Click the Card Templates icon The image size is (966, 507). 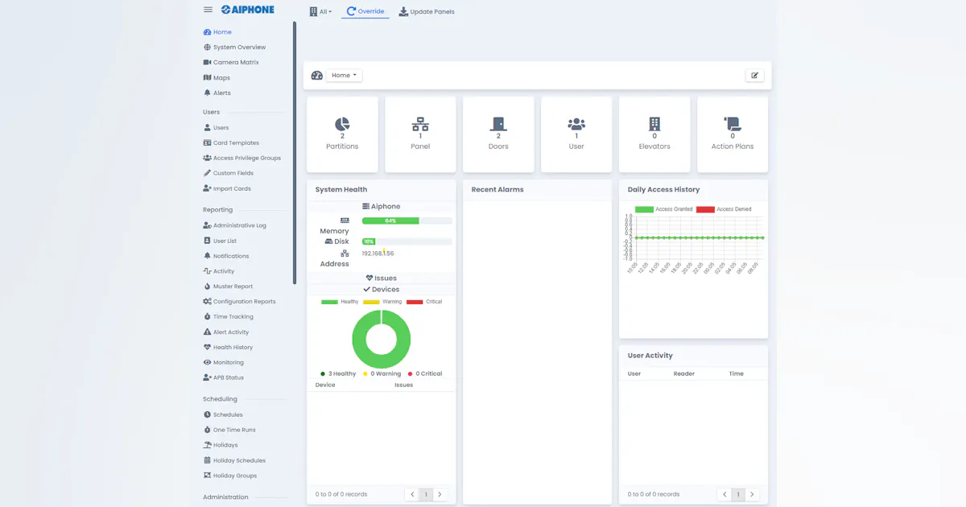[207, 143]
